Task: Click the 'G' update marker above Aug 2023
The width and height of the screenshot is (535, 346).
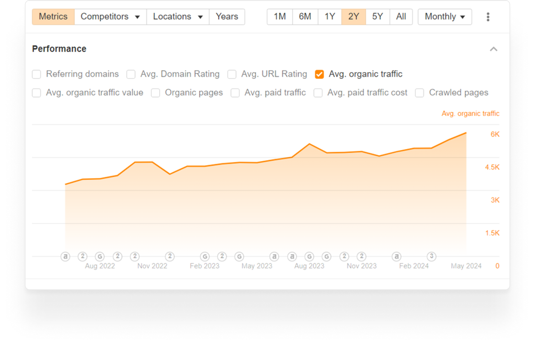Action: 309,257
